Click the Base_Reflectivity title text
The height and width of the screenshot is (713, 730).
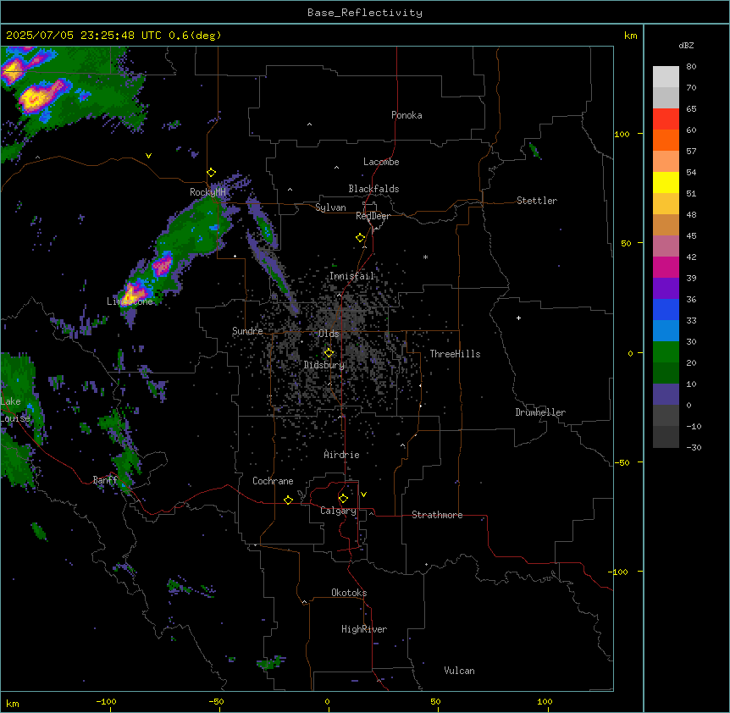coord(365,13)
